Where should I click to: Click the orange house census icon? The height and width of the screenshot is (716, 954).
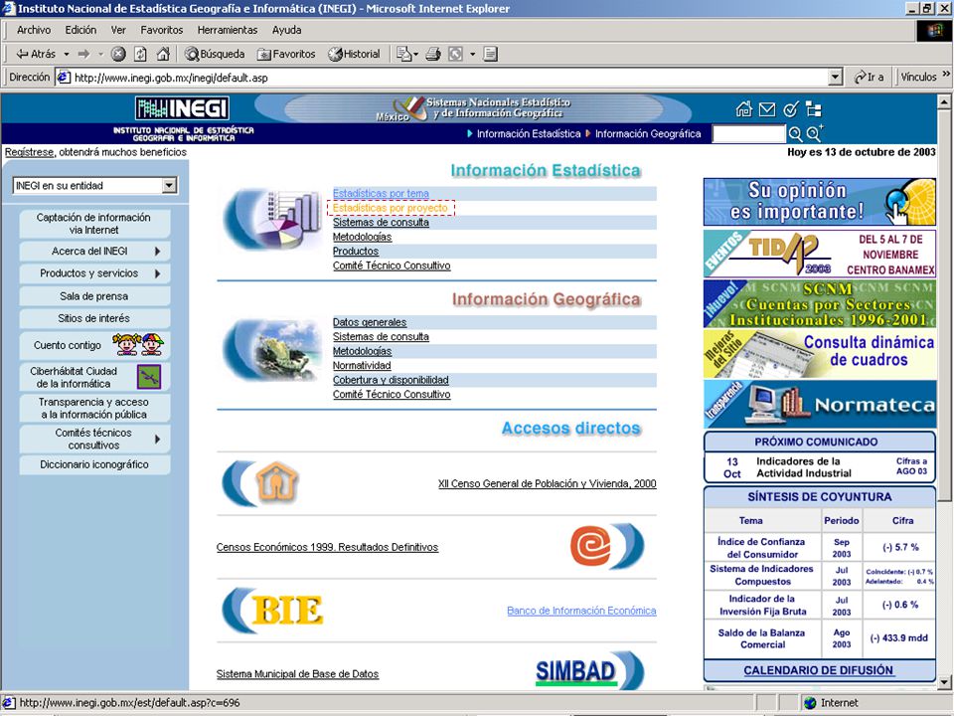click(277, 483)
